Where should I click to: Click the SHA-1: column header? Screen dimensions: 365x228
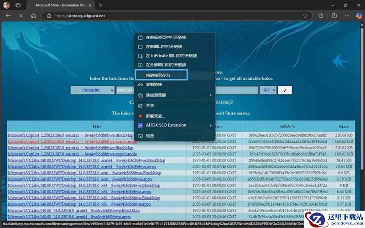coord(287,127)
